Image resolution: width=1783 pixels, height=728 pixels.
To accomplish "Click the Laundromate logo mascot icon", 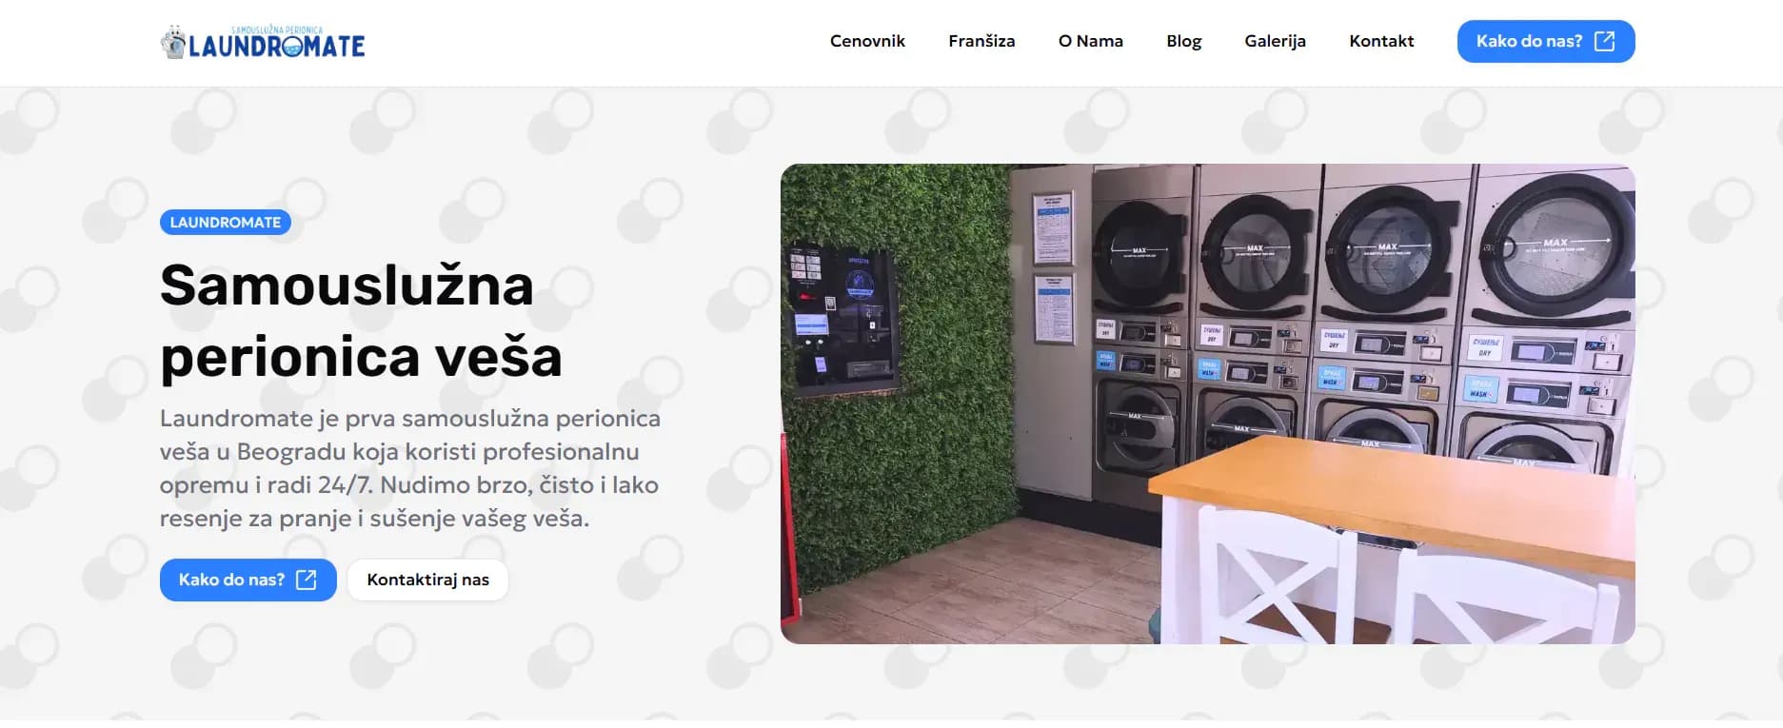I will (x=173, y=43).
